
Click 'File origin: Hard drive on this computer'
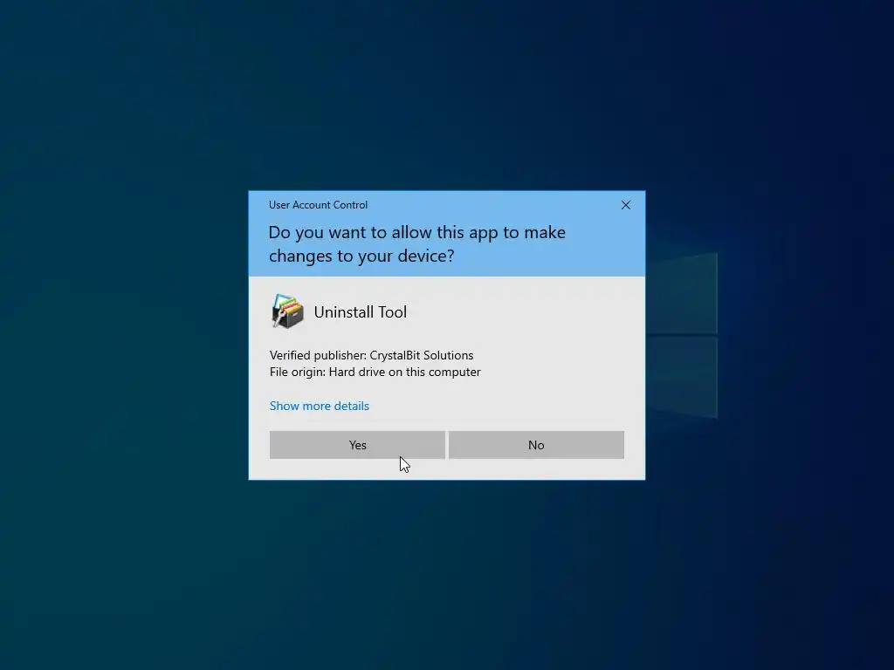[375, 372]
